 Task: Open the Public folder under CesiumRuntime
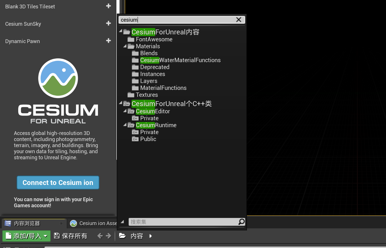(x=148, y=139)
